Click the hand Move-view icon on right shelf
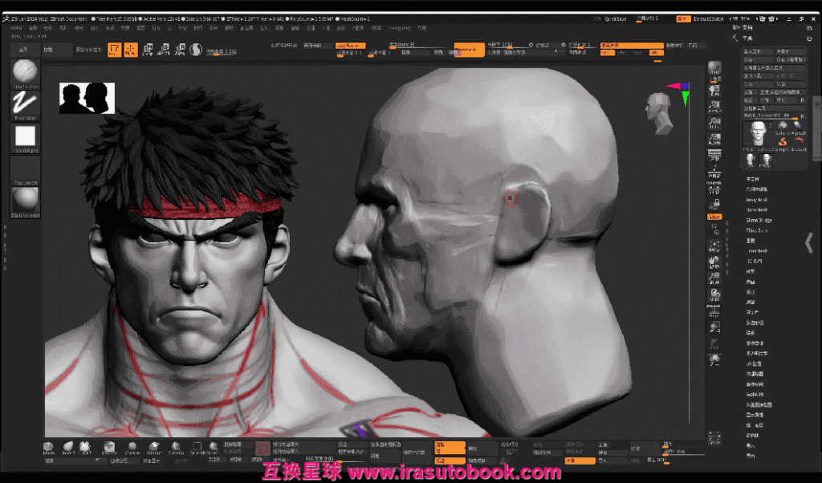This screenshot has height=483, width=822. click(x=714, y=262)
